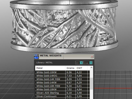Viewport: 132px width, 99px height.
Task: Click the Metal Weights scale icon
Action: tap(36, 57)
